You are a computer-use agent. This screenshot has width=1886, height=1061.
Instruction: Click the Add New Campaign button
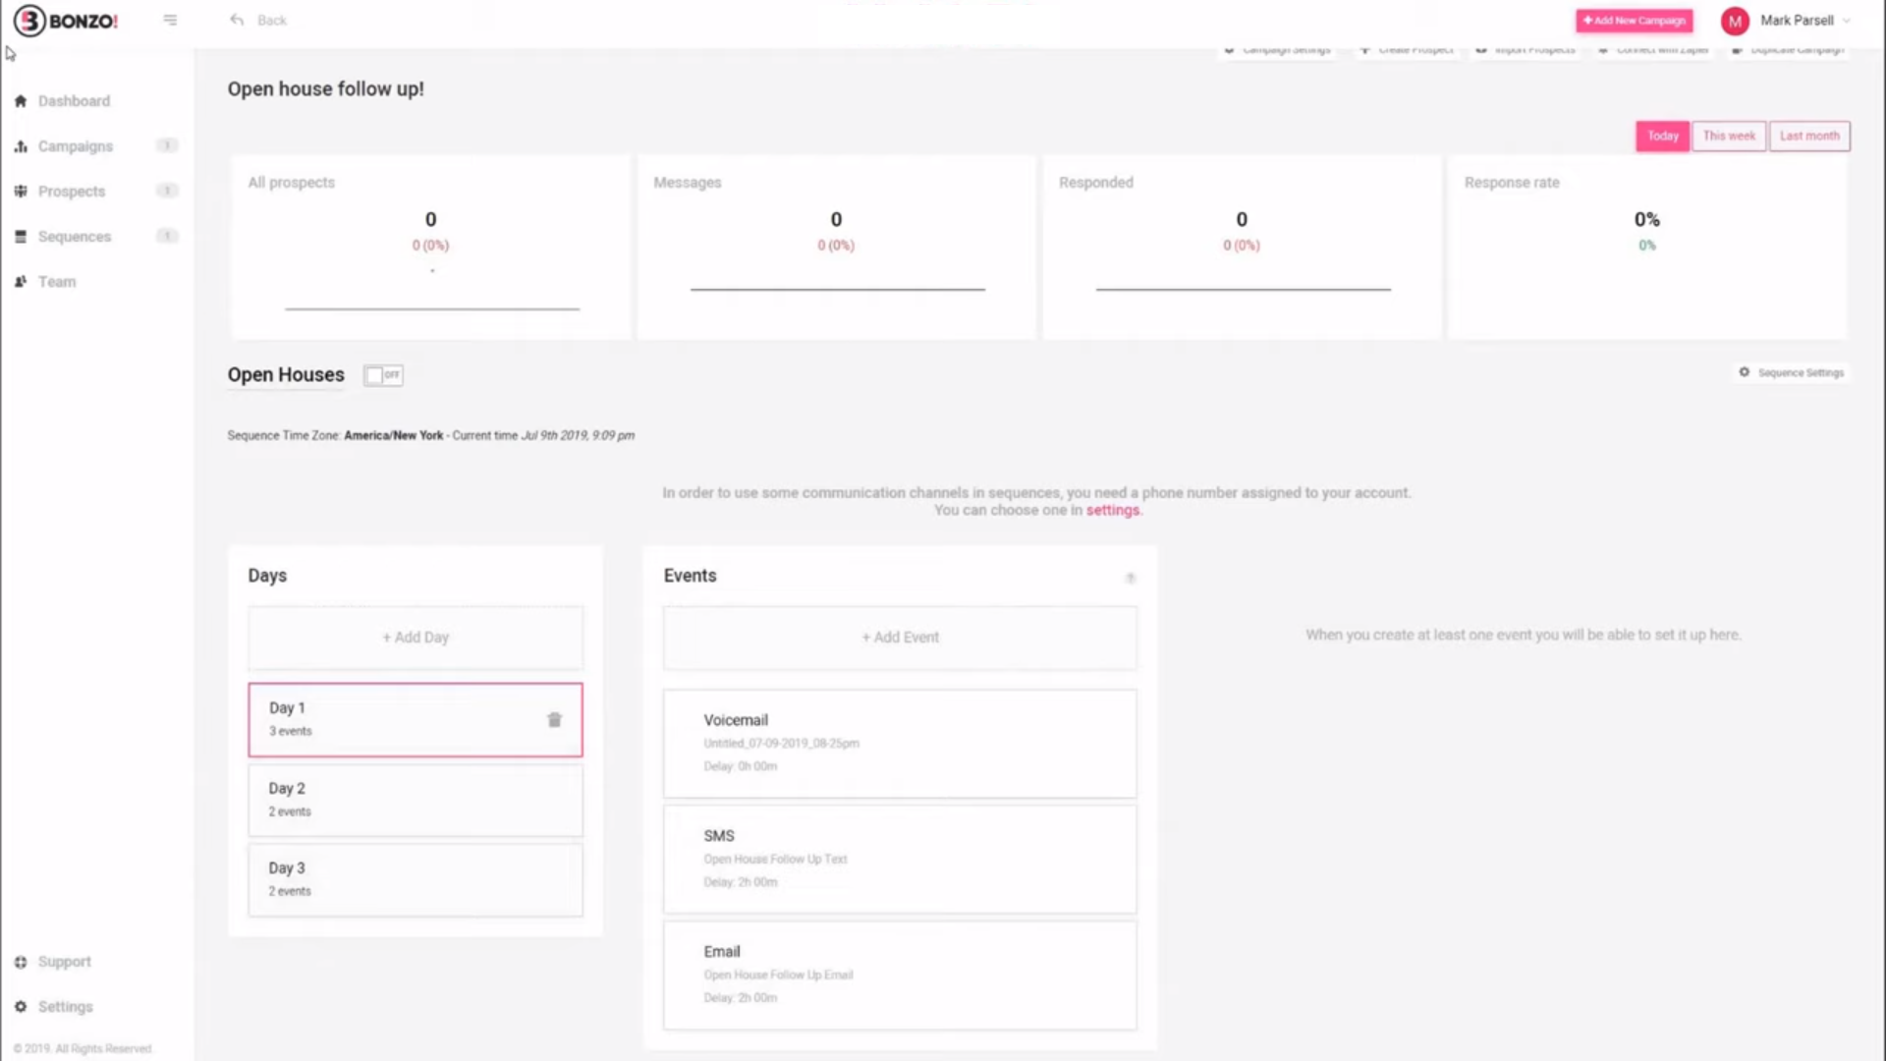pyautogui.click(x=1634, y=20)
